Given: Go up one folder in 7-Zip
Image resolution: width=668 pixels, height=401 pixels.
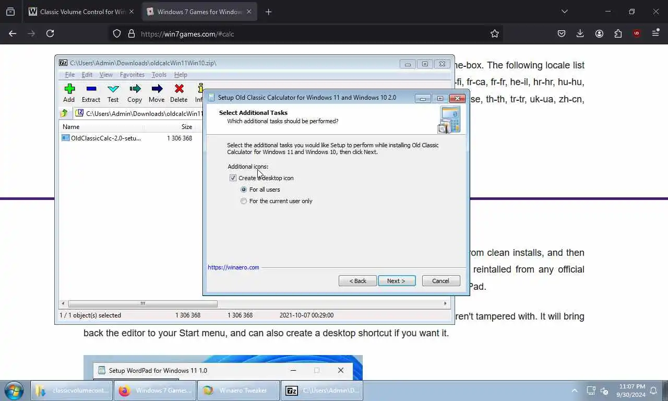Looking at the screenshot, I should (64, 113).
